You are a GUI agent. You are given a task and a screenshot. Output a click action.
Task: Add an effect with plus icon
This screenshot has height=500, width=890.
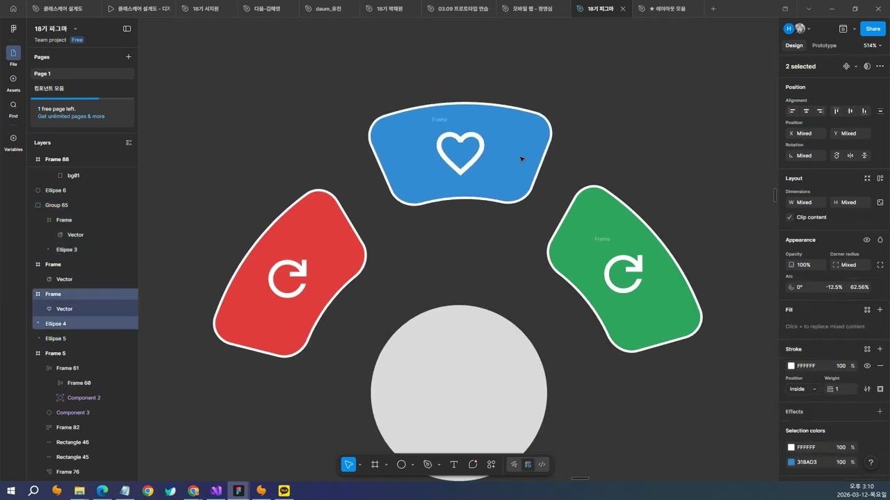(x=880, y=412)
